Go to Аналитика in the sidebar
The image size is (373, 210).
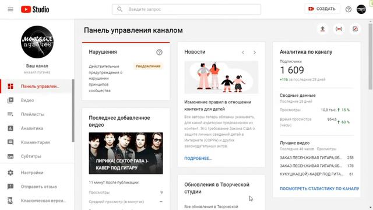point(36,128)
